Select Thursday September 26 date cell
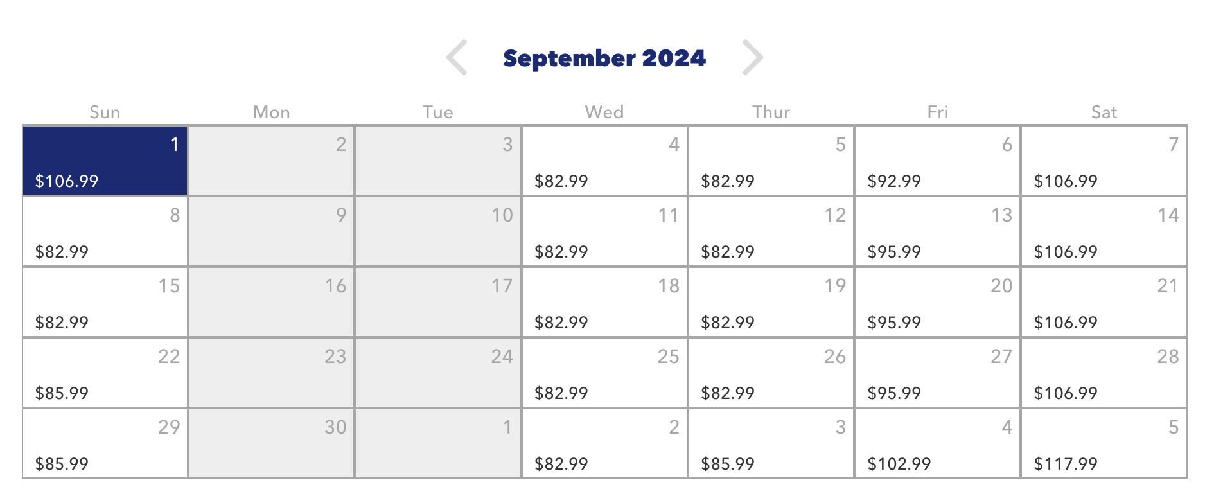1205x496 pixels. pyautogui.click(x=771, y=373)
